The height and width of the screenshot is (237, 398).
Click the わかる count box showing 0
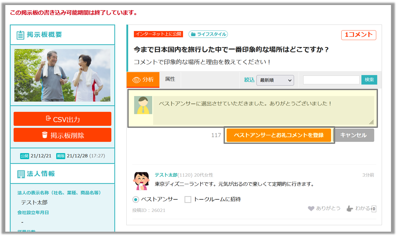(x=374, y=209)
